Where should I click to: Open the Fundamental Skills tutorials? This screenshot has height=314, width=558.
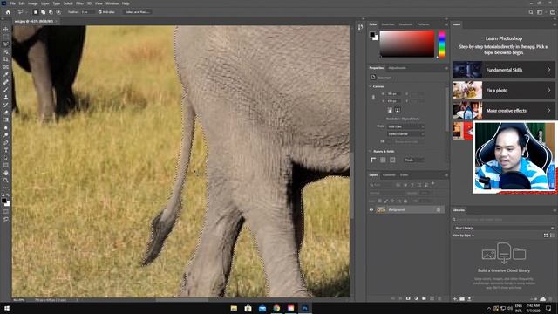(504, 70)
